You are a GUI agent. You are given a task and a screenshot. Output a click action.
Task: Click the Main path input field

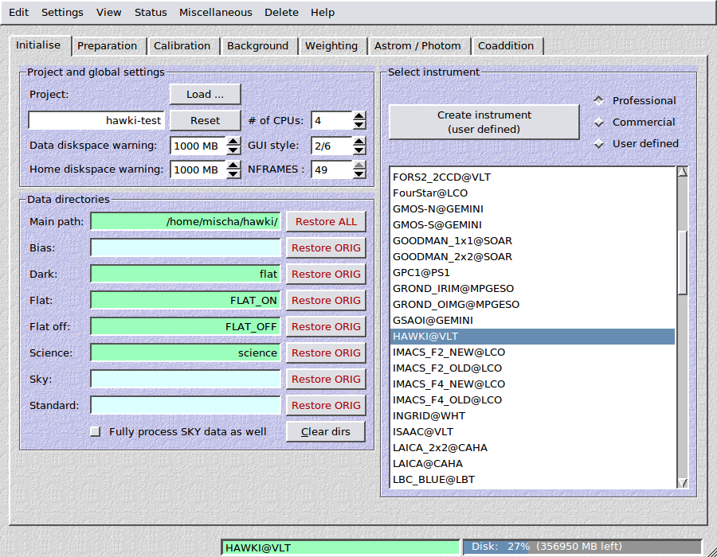tap(186, 221)
